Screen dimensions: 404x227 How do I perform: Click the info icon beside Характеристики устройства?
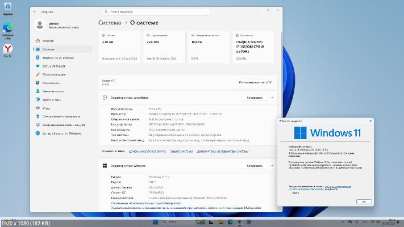(105, 98)
